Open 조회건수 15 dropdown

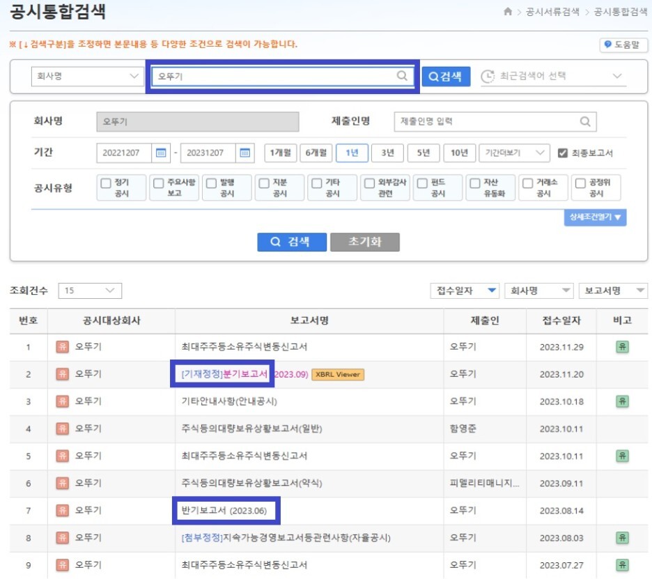pyautogui.click(x=90, y=291)
